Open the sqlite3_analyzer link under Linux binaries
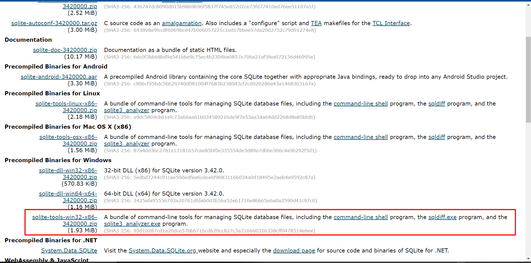Viewport: 531px width, 263px height. 126,110
